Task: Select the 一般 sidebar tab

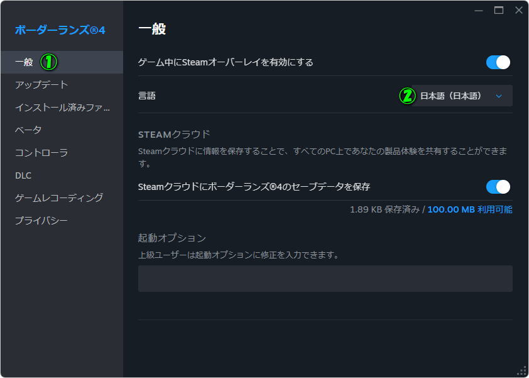Action: (x=62, y=62)
